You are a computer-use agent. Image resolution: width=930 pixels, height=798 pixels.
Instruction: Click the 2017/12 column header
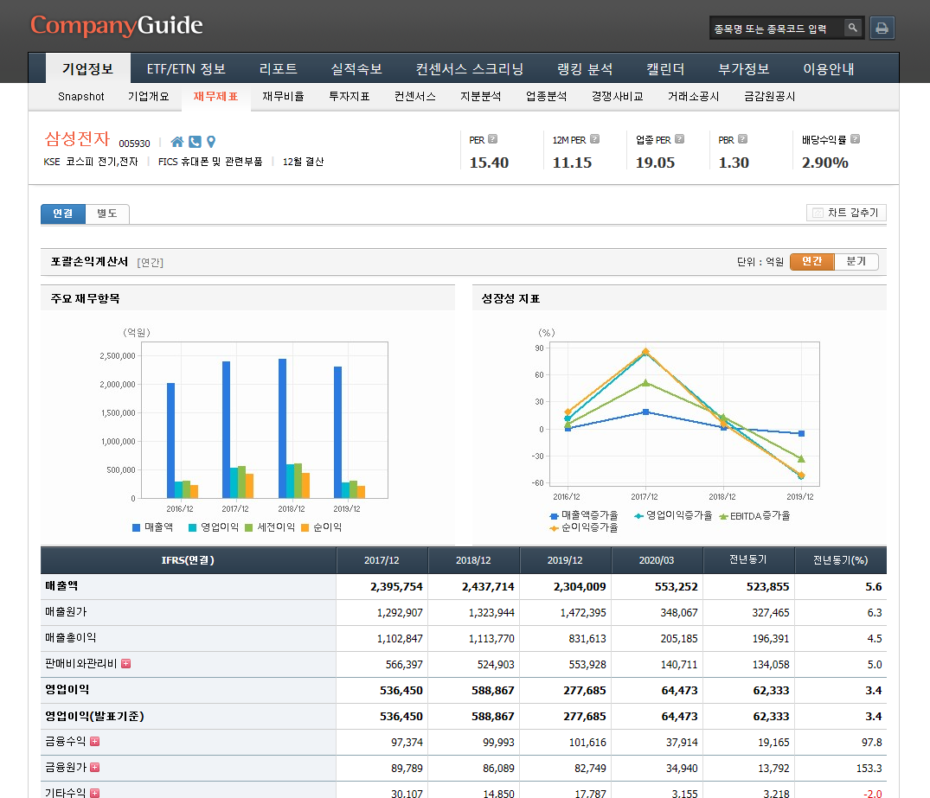(x=382, y=560)
